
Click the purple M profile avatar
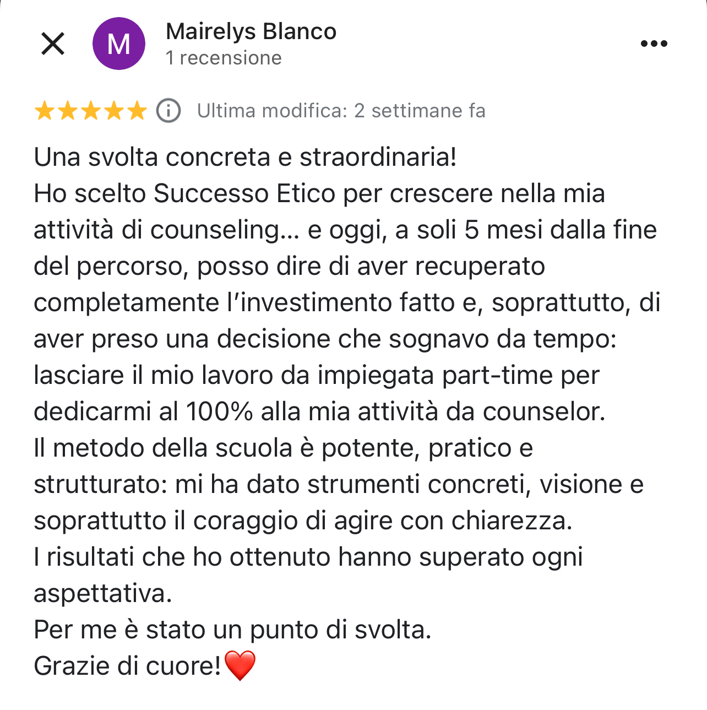pos(119,44)
